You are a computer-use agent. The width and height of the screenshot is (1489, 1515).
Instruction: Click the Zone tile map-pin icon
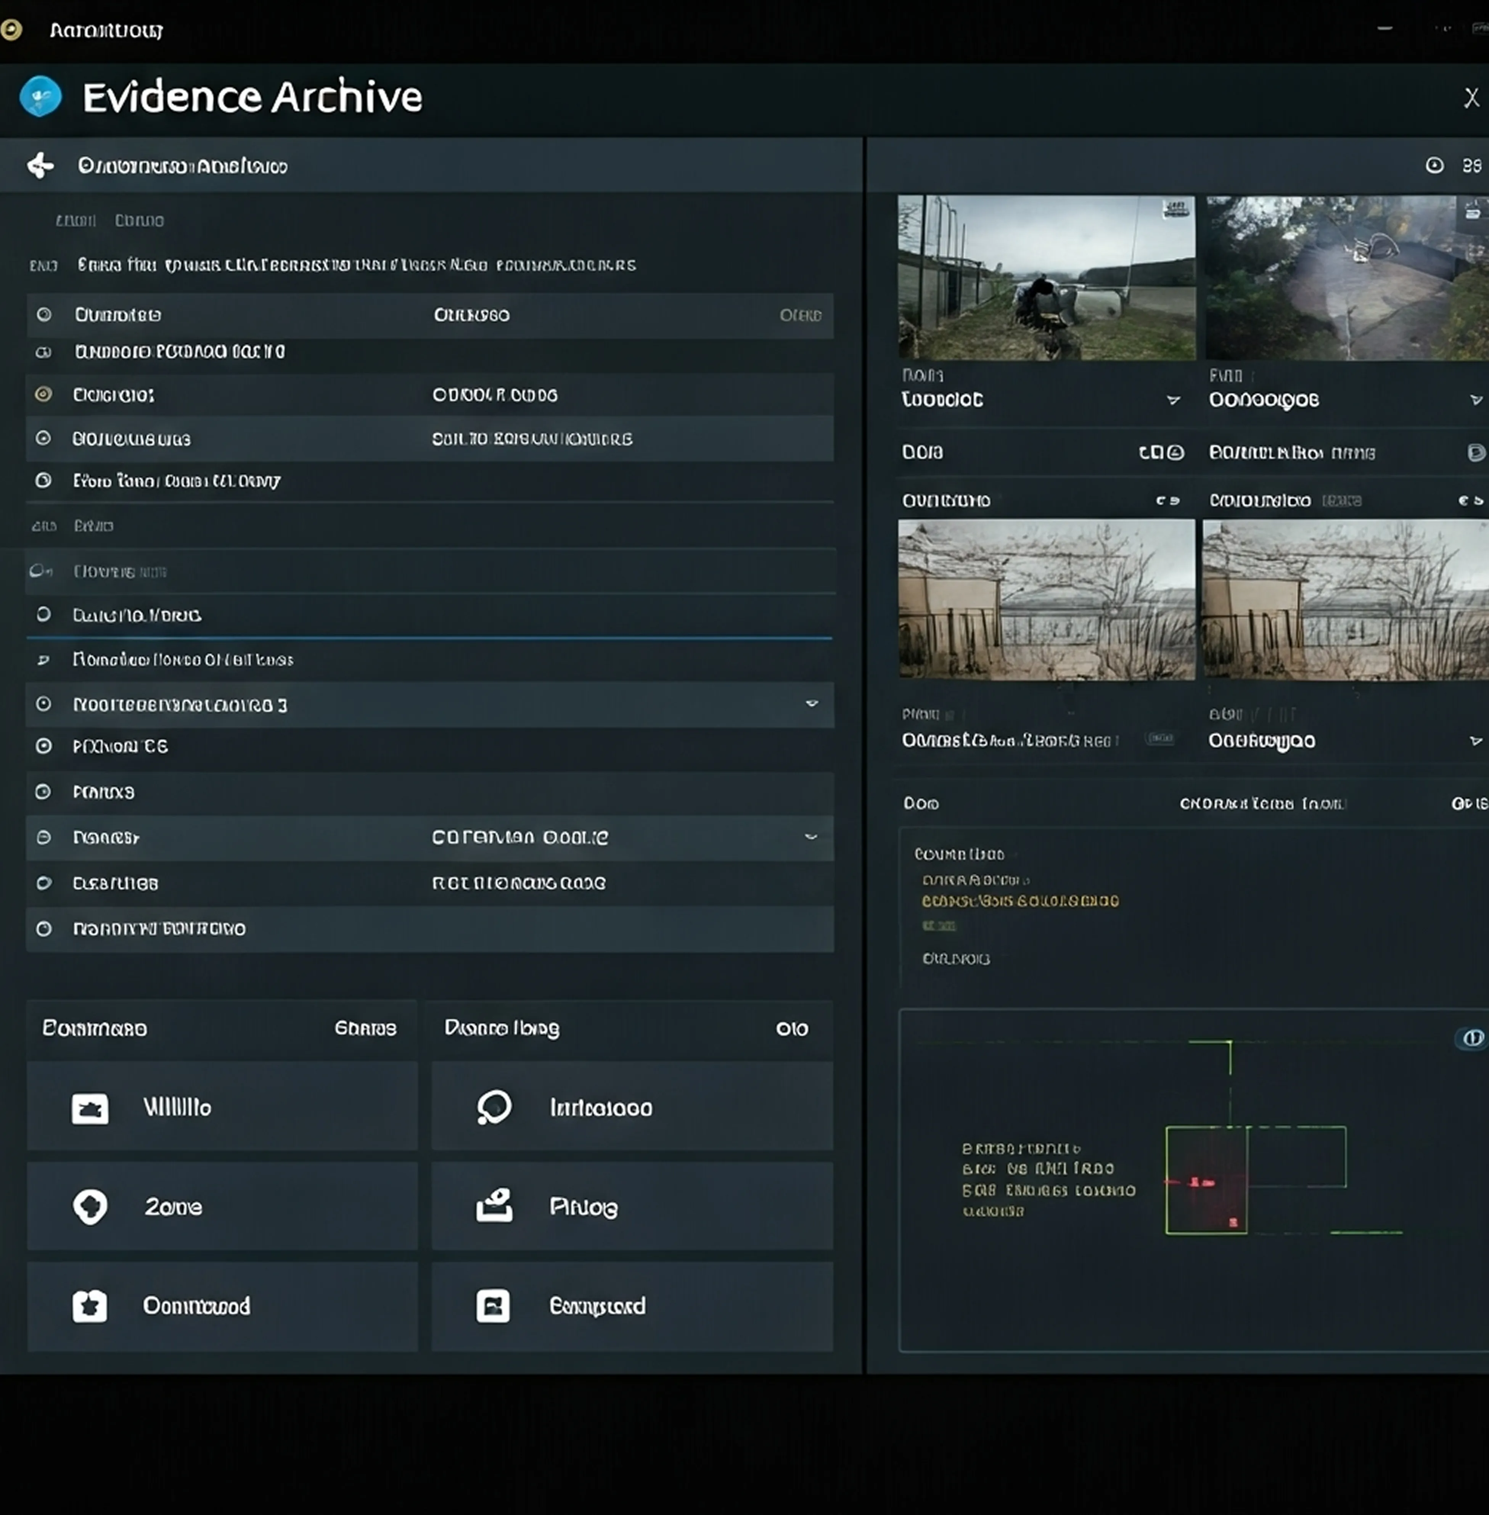pyautogui.click(x=90, y=1207)
